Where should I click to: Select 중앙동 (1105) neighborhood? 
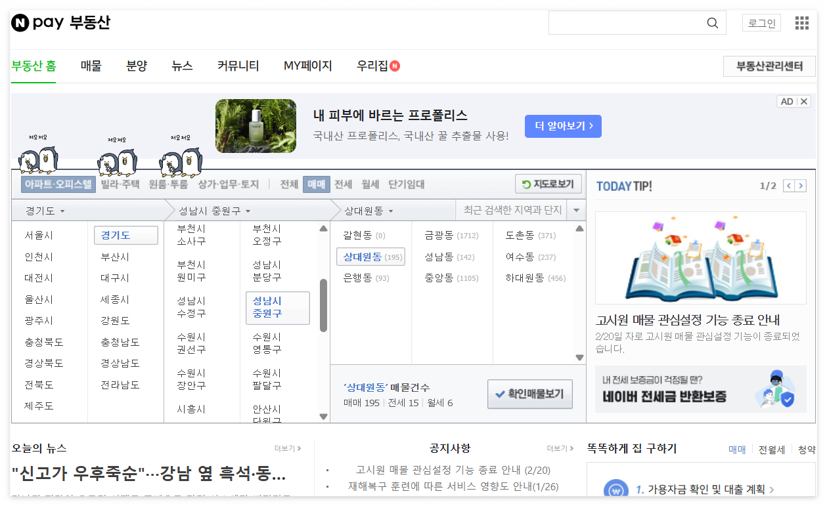(451, 278)
